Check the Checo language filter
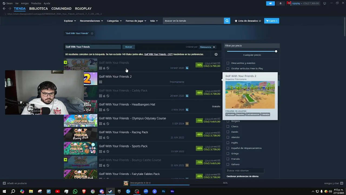 coord(228,126)
